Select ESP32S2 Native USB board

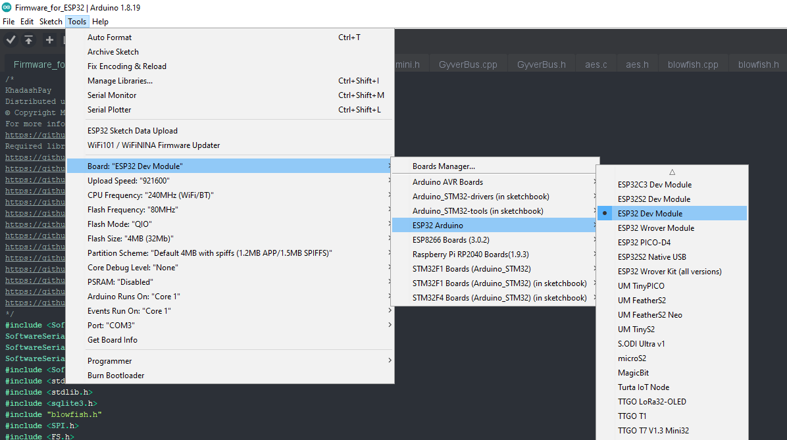click(x=672, y=257)
